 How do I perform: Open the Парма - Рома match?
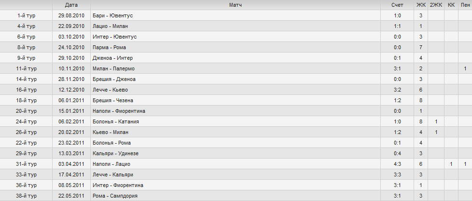coord(109,47)
